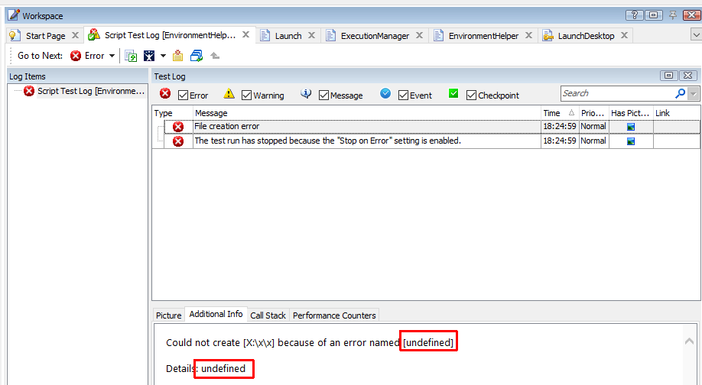Open the Performance Counters tab
Image resolution: width=702 pixels, height=385 pixels.
(334, 315)
